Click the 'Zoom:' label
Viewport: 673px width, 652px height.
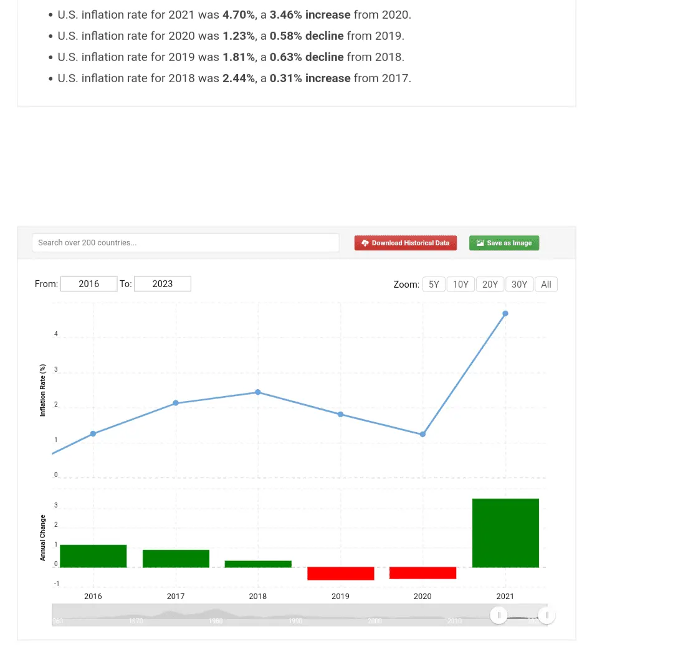tap(406, 285)
